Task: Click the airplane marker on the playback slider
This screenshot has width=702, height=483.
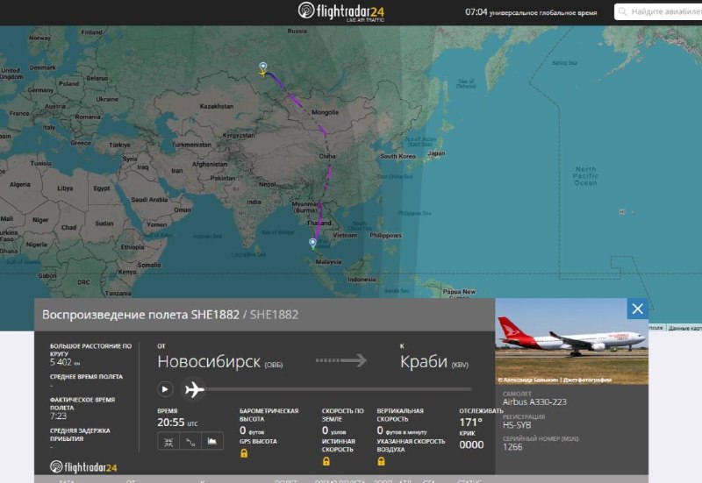Action: tap(194, 389)
